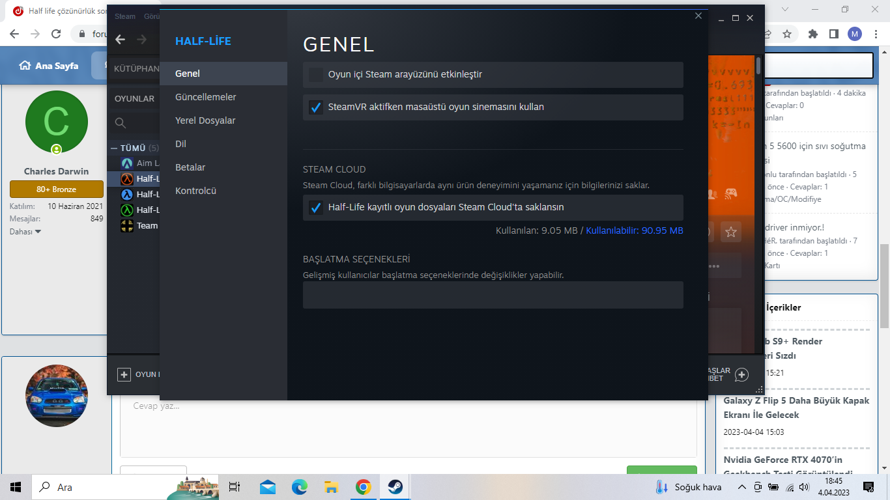
Task: Click the remote play streaming icon
Action: pos(732,193)
